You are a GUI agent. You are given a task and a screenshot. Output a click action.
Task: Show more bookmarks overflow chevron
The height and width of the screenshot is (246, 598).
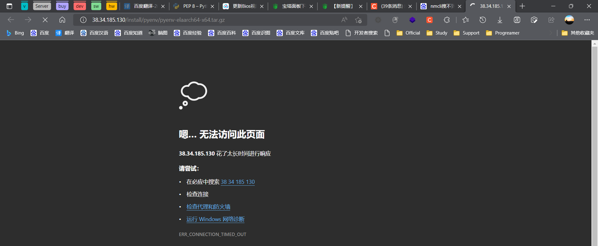551,33
